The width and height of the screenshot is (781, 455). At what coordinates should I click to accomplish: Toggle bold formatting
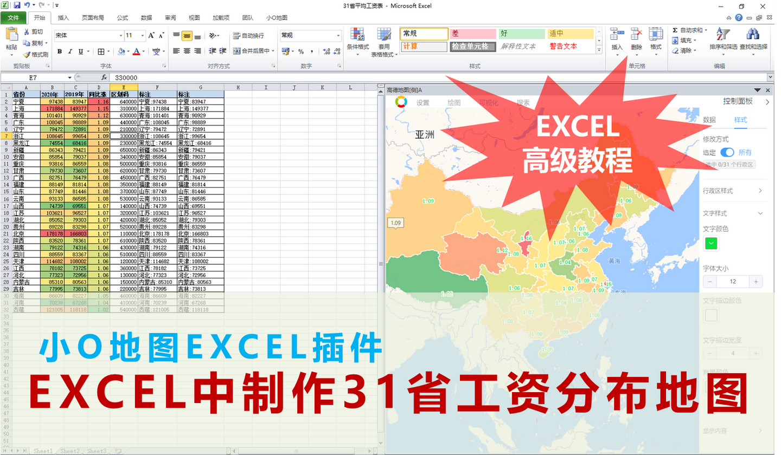pyautogui.click(x=60, y=51)
